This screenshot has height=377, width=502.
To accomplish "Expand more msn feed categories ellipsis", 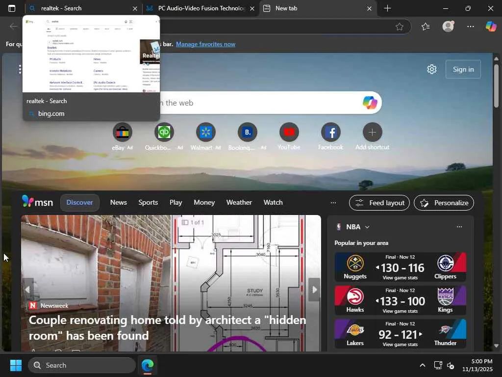I will (333, 203).
